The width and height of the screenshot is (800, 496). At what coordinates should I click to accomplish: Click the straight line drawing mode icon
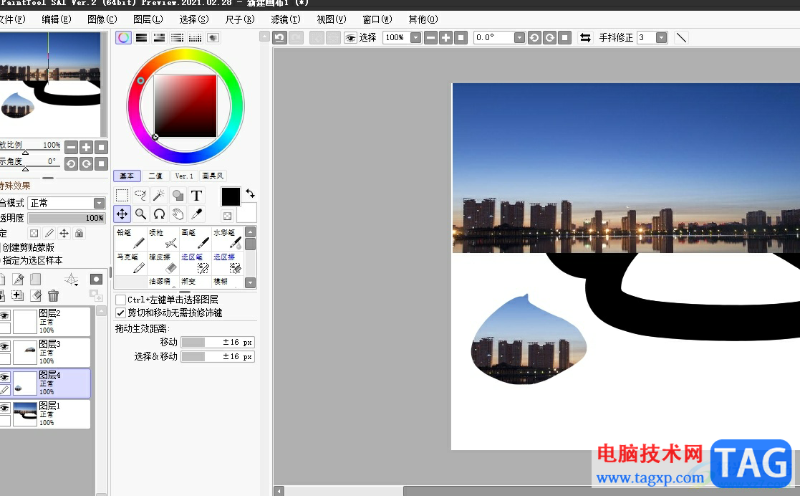(x=680, y=38)
